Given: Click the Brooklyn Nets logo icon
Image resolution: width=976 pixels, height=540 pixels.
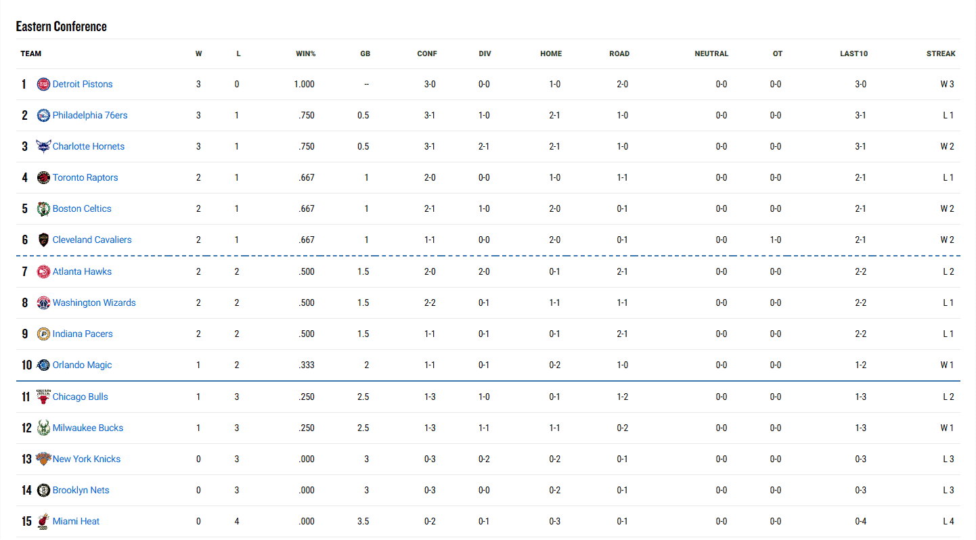Looking at the screenshot, I should 43,491.
